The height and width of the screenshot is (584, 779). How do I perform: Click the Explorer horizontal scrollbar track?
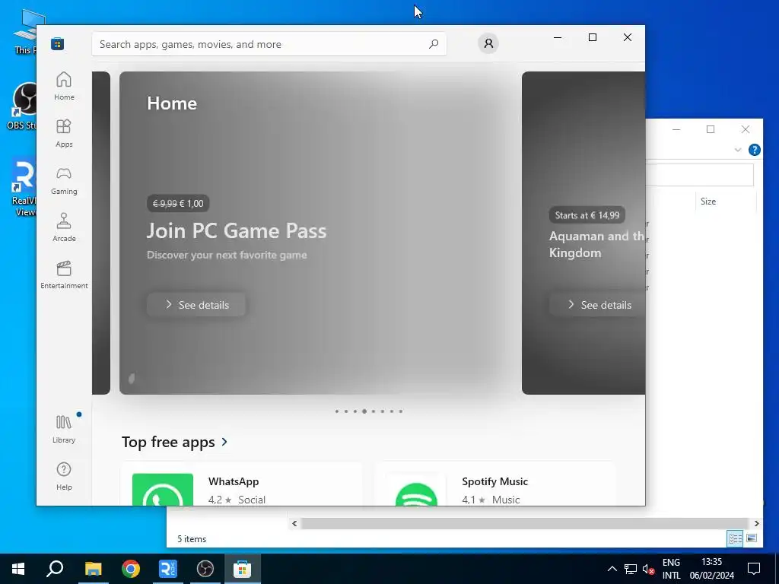(x=525, y=523)
